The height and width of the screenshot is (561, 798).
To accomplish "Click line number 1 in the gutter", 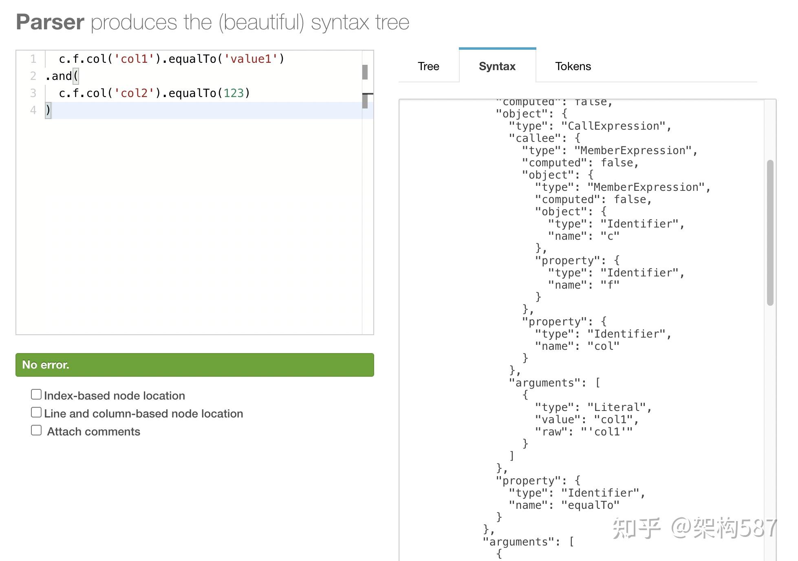I will coord(33,59).
